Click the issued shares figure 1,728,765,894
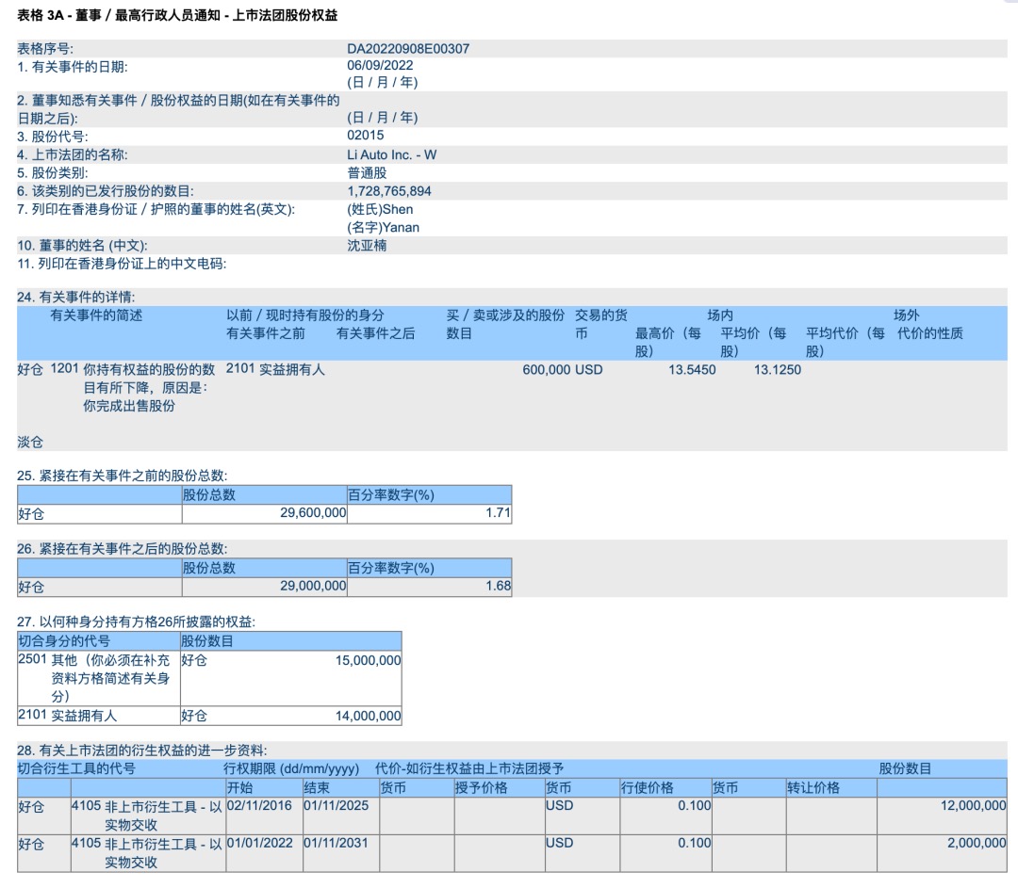Screen dimensions: 1018x888 point(389,191)
